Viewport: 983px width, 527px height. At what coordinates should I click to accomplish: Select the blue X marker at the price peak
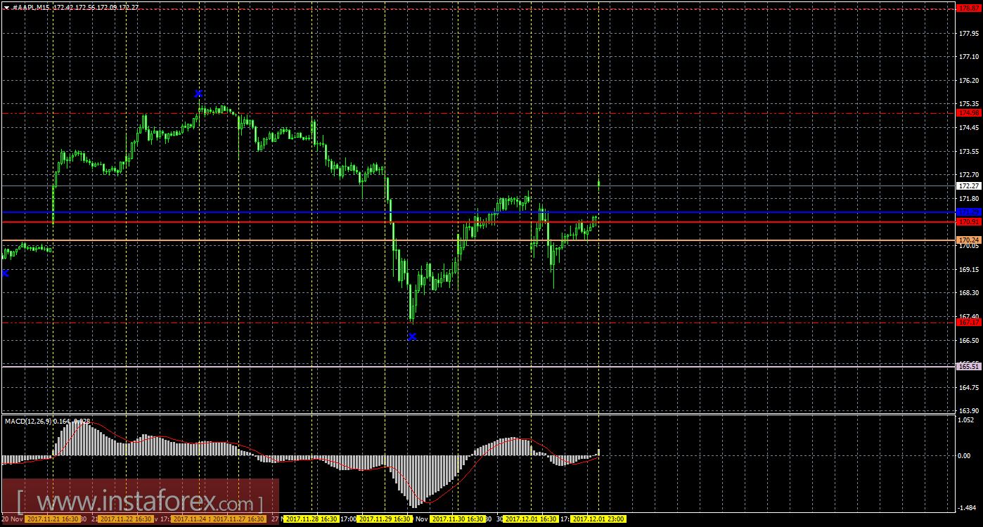coord(199,93)
